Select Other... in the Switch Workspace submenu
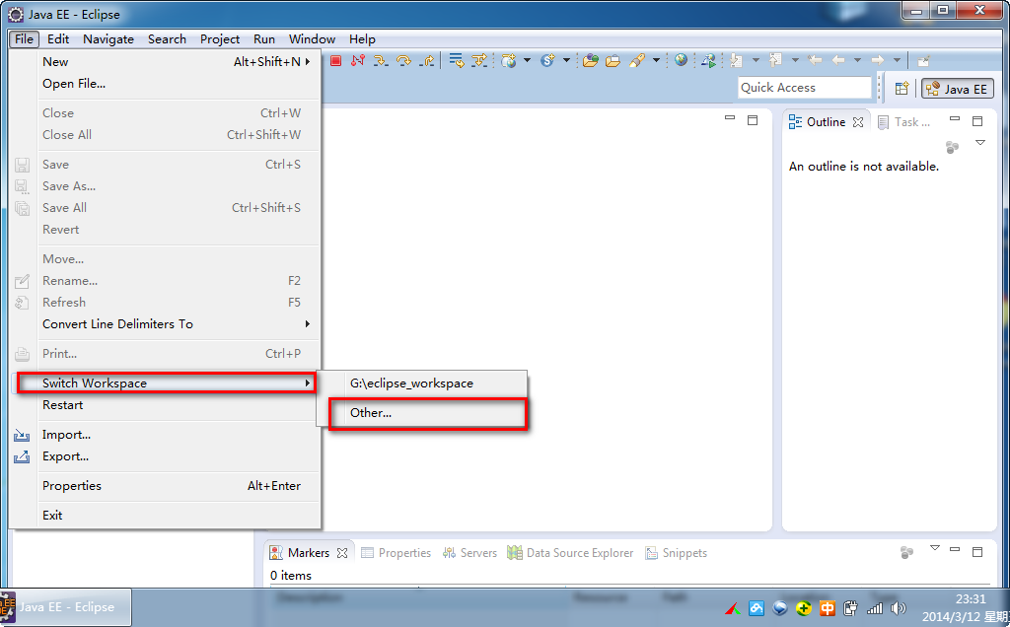 pos(371,413)
